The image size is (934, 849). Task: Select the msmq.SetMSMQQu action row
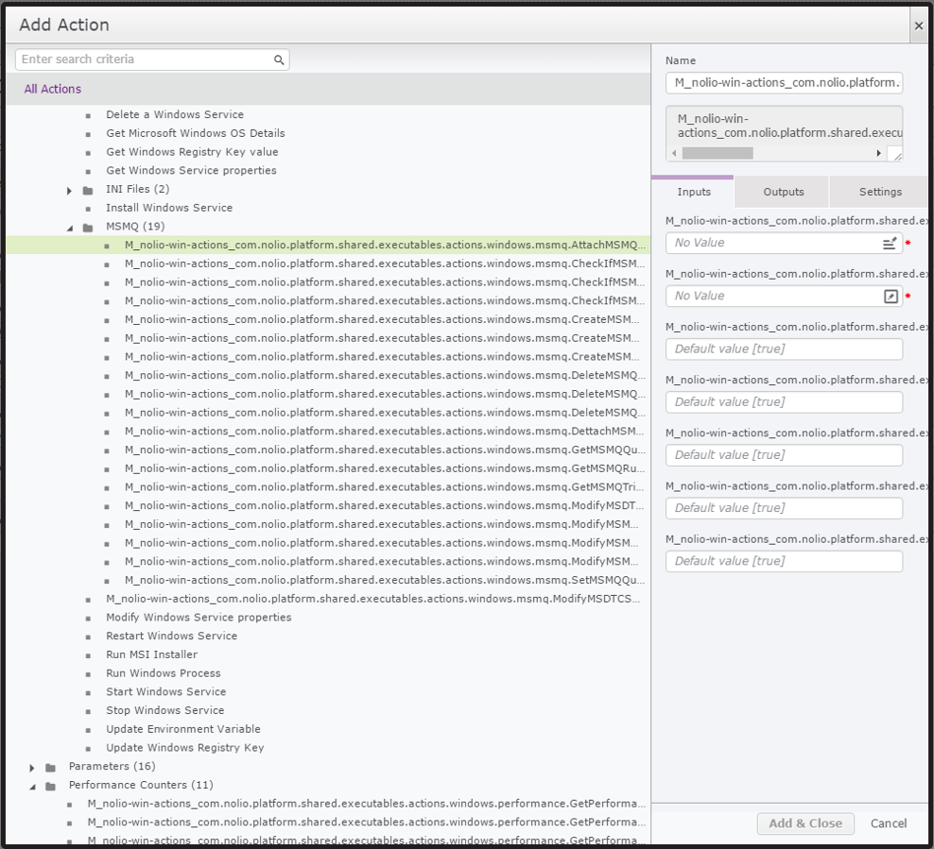pos(384,580)
